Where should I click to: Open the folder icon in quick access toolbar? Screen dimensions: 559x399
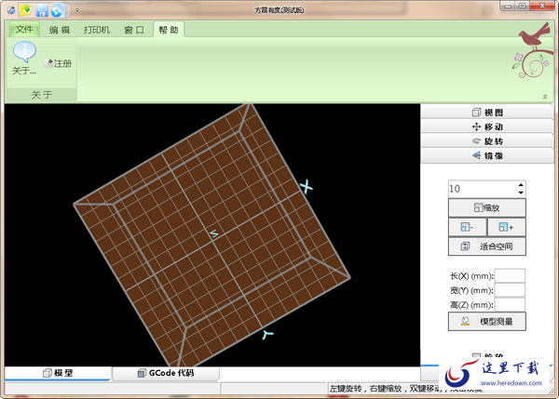pos(25,10)
